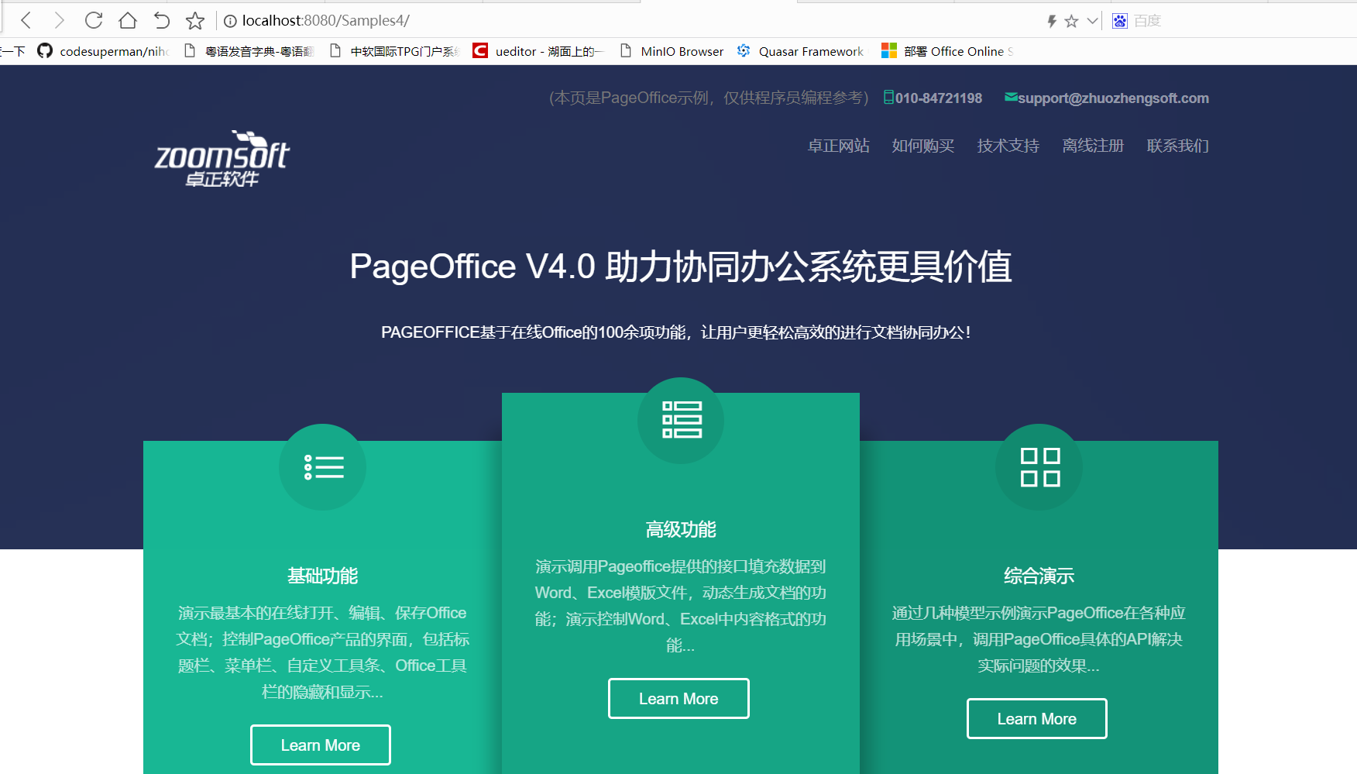Screen dimensions: 1357x774
Task: Open 粤语发音字典 bookmark
Action: point(249,51)
